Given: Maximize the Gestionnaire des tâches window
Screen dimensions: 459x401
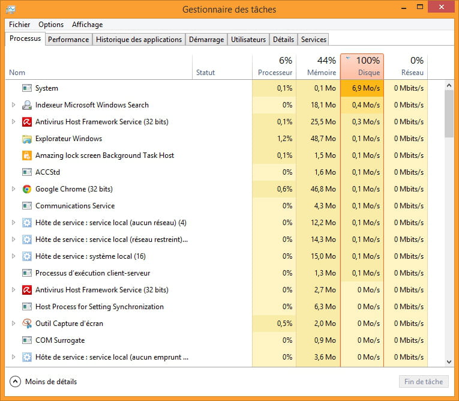Looking at the screenshot, I should 420,7.
